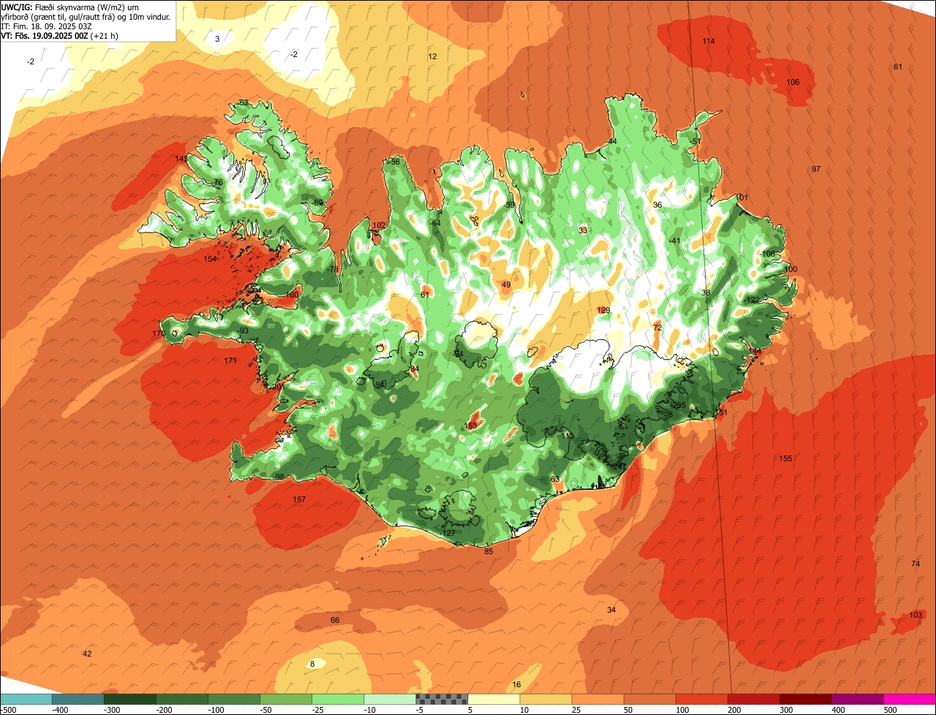The width and height of the screenshot is (936, 715).
Task: Click the map value '66' south of Iceland
Action: pos(335,620)
